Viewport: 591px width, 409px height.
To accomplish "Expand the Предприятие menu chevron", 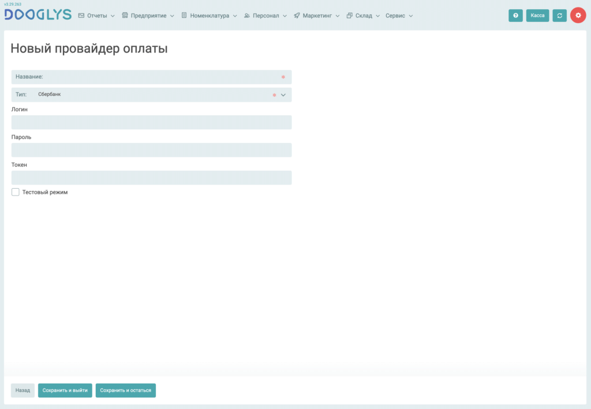I will click(x=172, y=16).
